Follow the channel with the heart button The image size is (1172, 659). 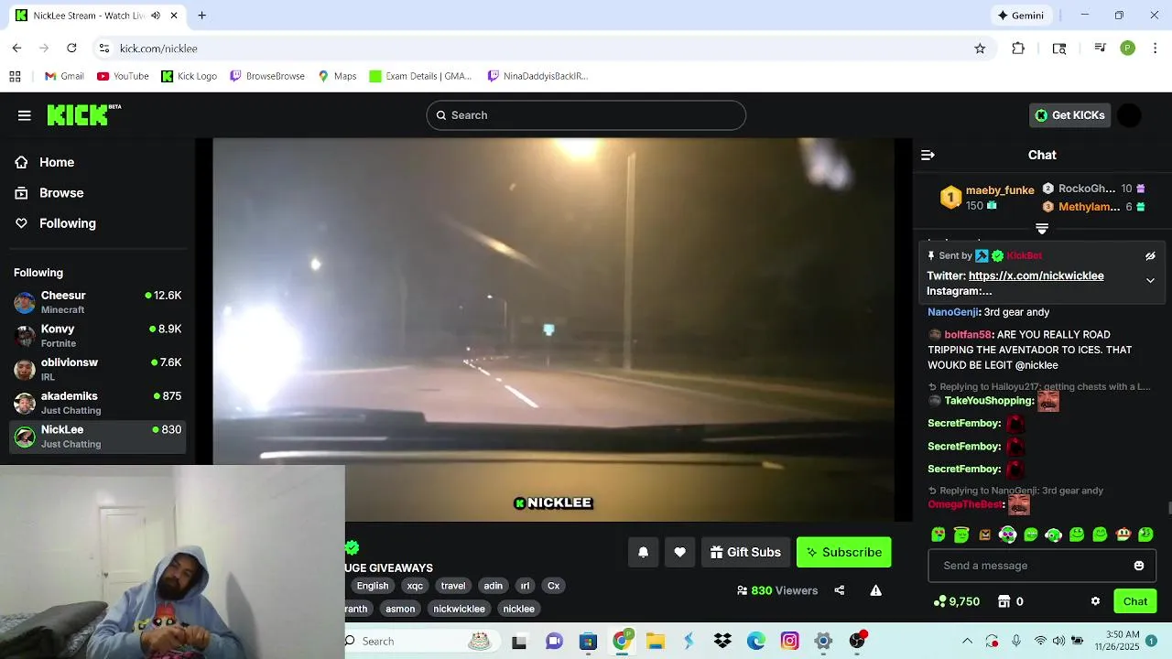pyautogui.click(x=679, y=552)
